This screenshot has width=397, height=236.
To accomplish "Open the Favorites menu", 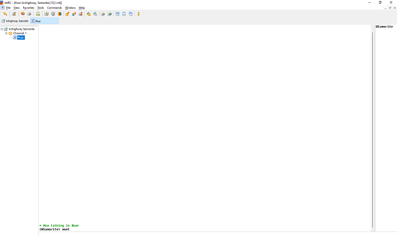I will click(x=28, y=8).
